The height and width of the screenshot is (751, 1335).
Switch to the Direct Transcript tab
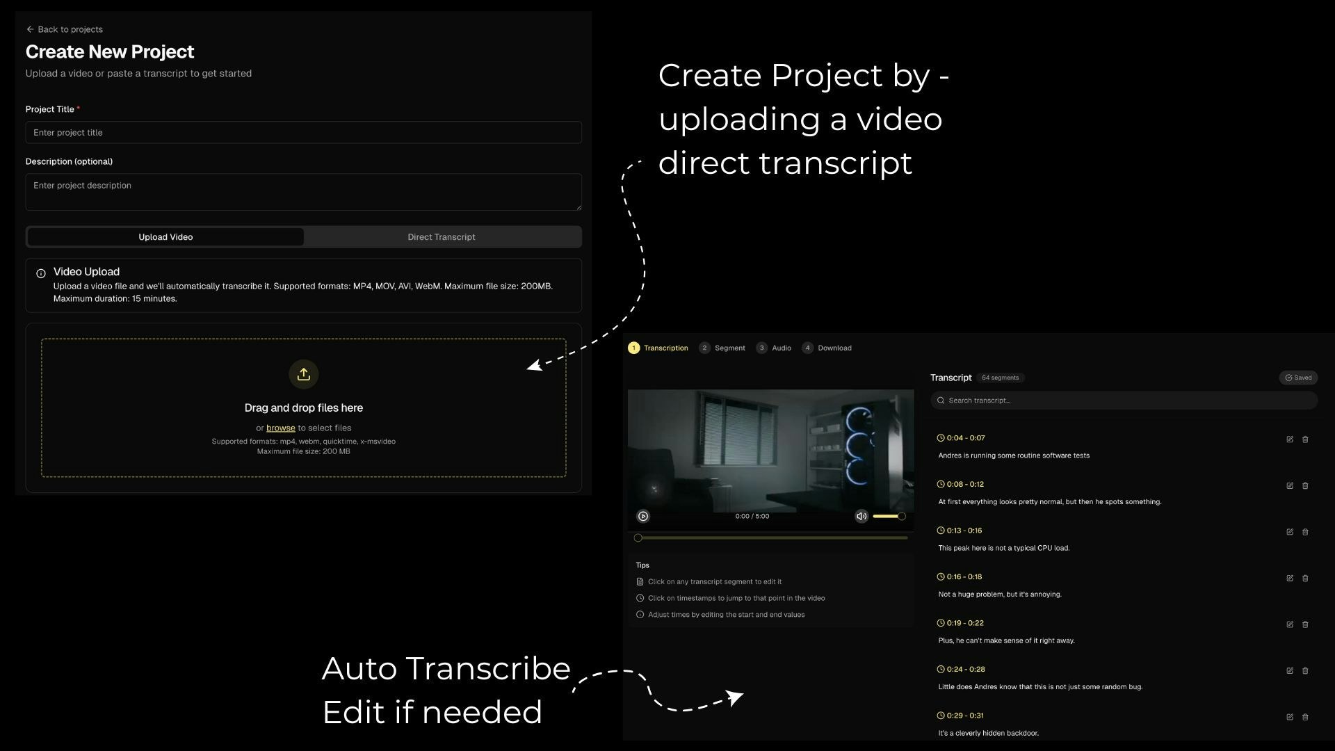(x=442, y=237)
